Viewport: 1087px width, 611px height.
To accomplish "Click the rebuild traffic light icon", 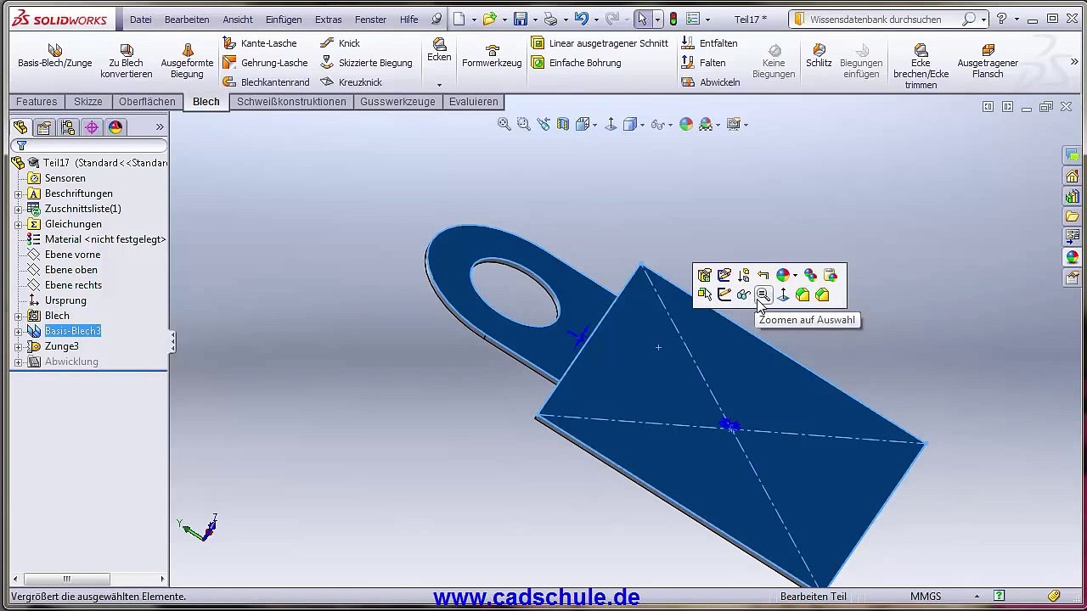I will tap(673, 19).
